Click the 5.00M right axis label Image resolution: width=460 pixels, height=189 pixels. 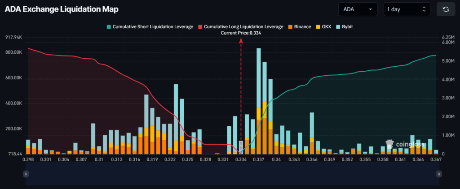(x=448, y=61)
